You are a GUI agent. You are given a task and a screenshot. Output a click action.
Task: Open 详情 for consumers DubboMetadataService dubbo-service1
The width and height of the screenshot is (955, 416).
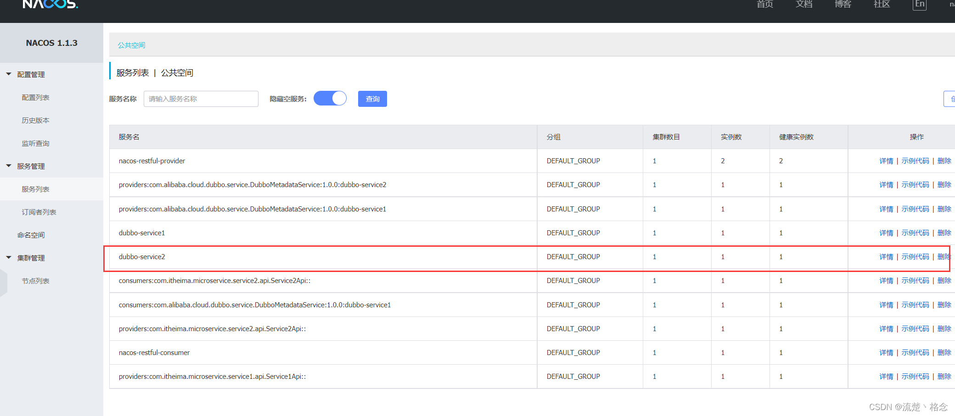click(886, 305)
